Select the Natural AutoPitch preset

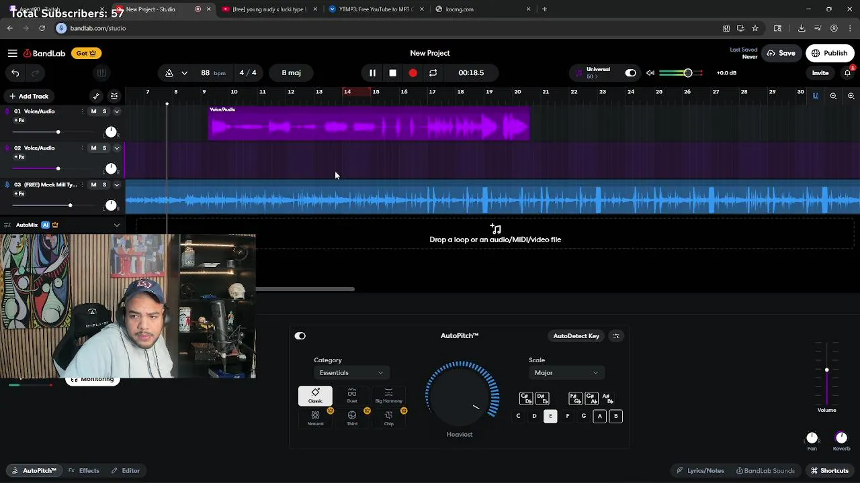pos(315,419)
